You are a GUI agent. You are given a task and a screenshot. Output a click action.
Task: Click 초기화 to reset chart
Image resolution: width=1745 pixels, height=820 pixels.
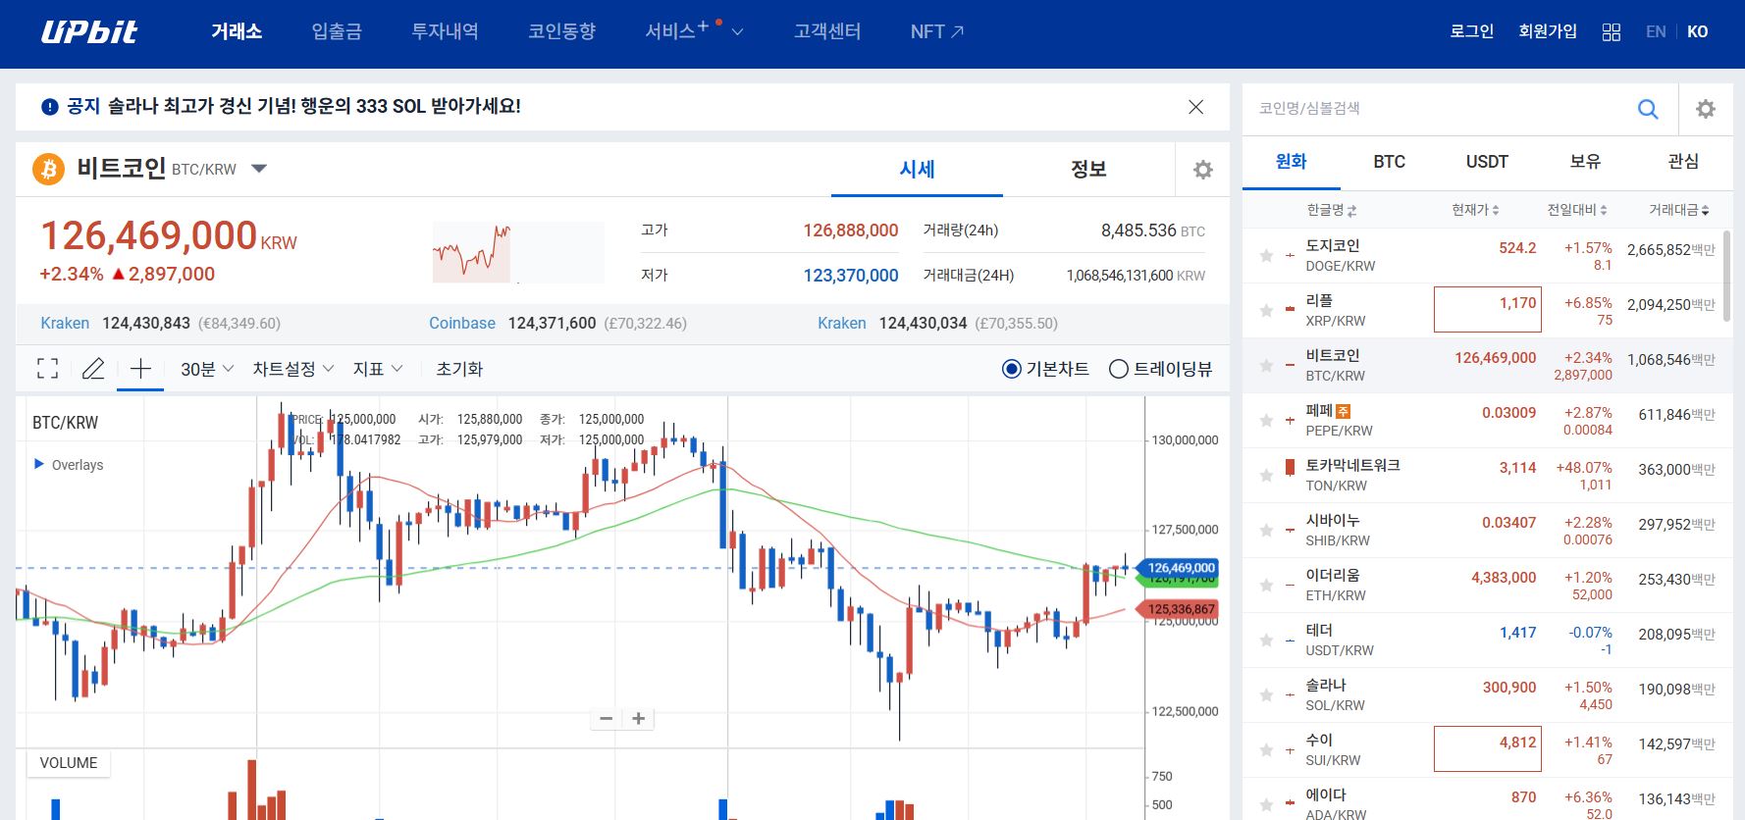[459, 369]
